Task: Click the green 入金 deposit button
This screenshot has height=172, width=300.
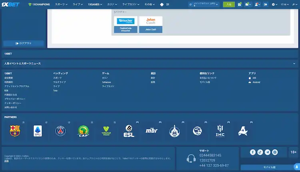Action: (229, 4)
